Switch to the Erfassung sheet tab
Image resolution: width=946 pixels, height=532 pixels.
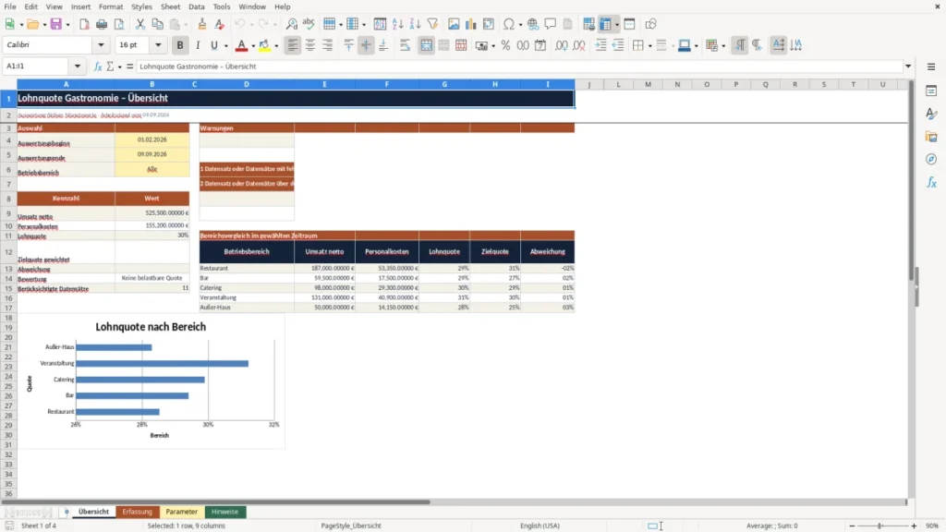(x=137, y=512)
